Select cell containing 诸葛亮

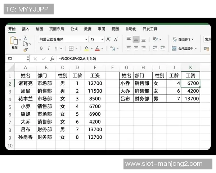(x=26, y=83)
